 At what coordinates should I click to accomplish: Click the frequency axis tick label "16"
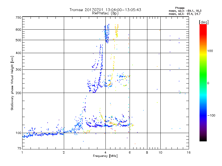pos(189,152)
